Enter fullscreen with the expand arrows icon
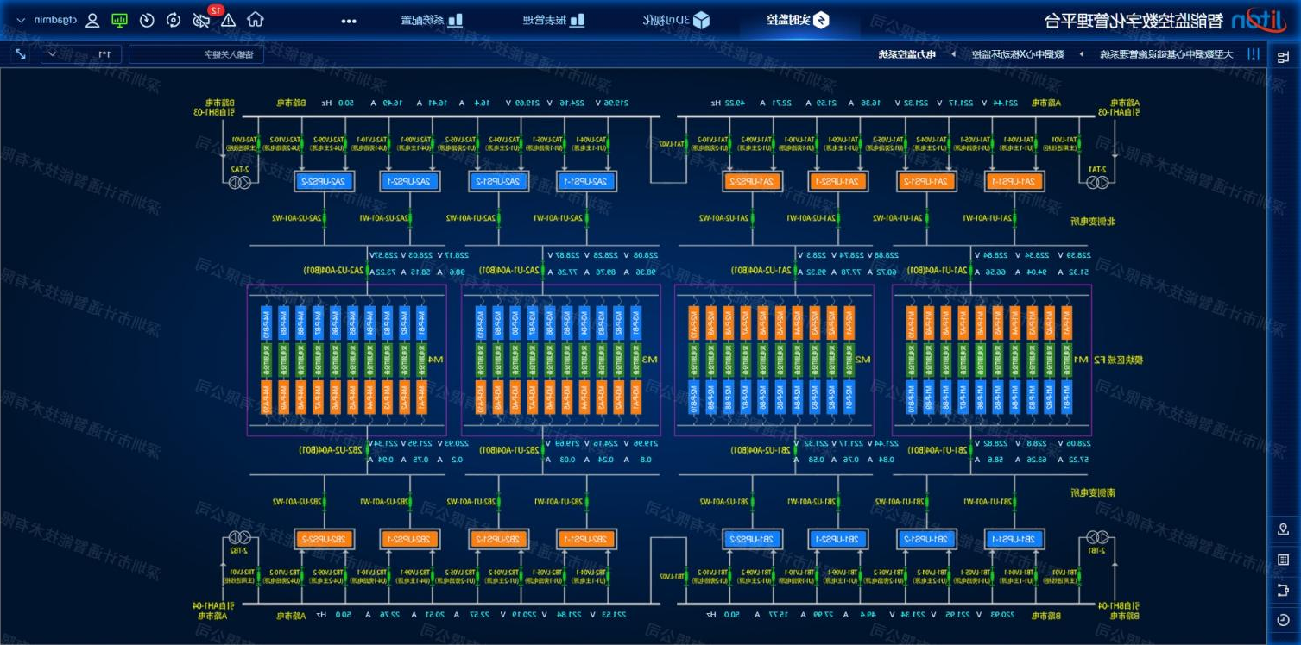 [x=21, y=54]
